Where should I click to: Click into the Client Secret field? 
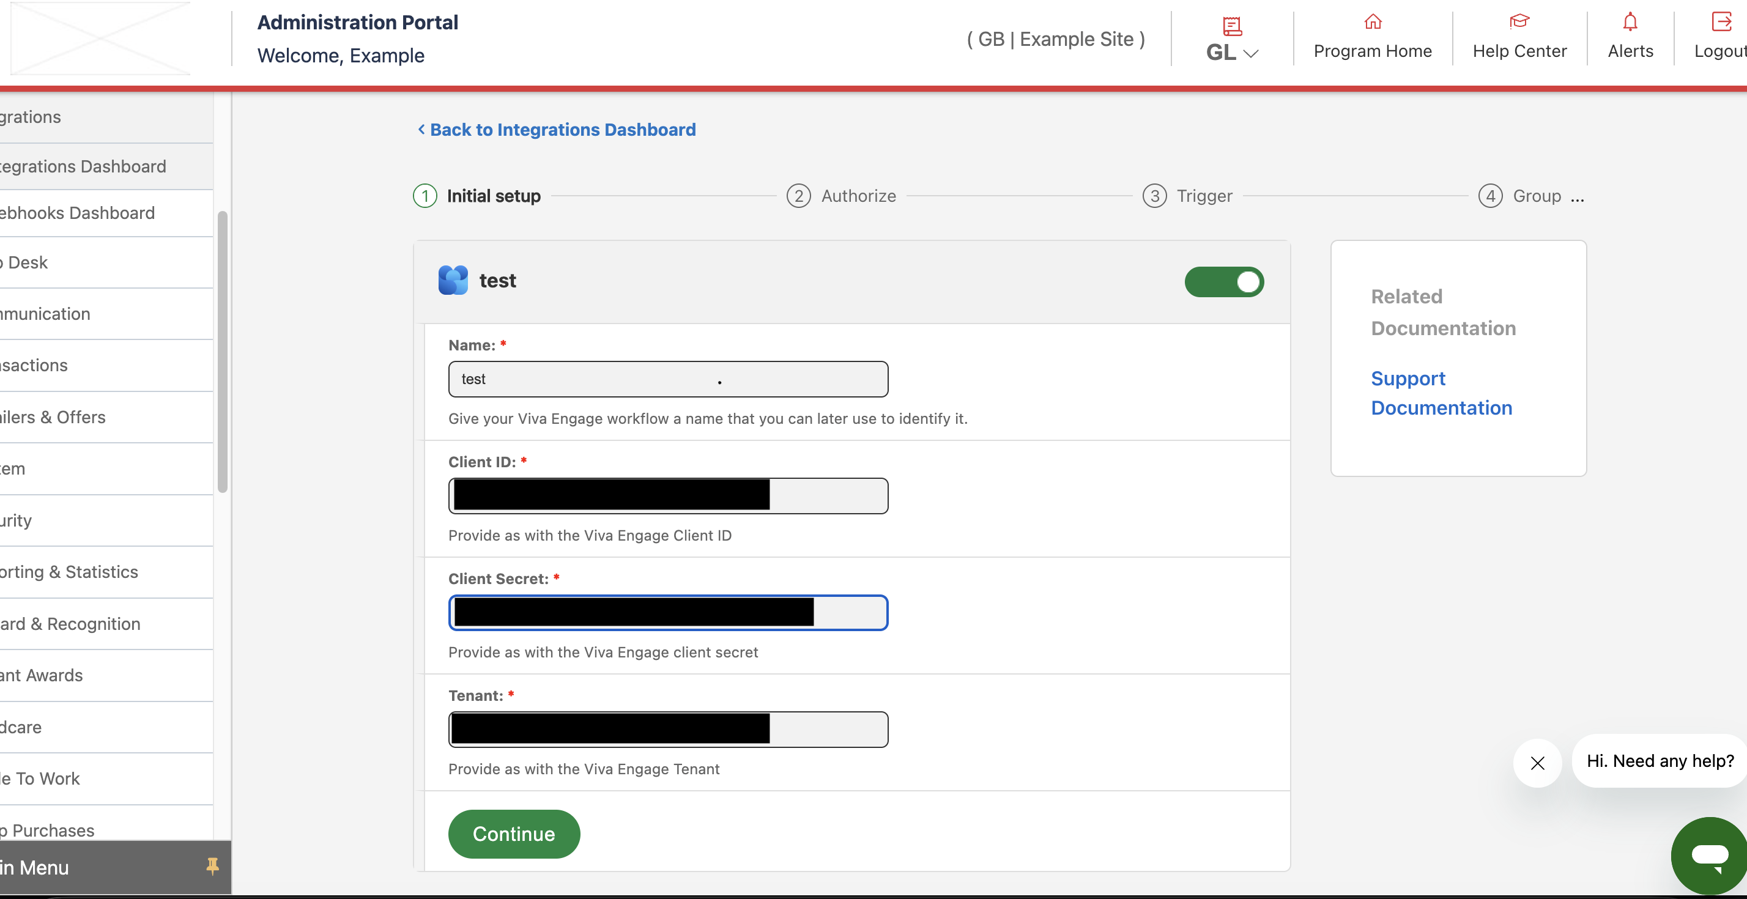point(668,612)
